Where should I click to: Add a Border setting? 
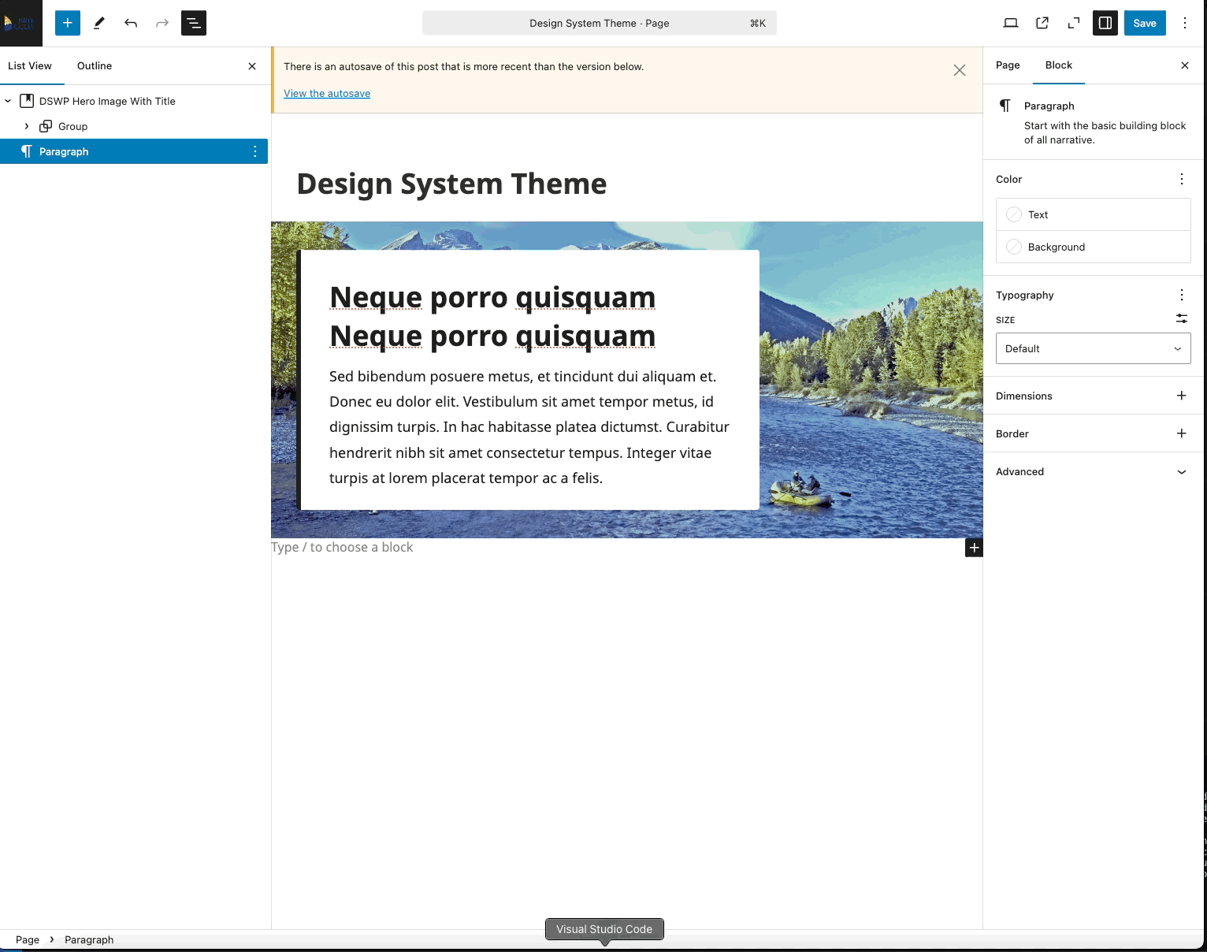pos(1182,433)
